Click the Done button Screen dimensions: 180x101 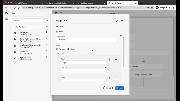pyautogui.click(x=119, y=88)
